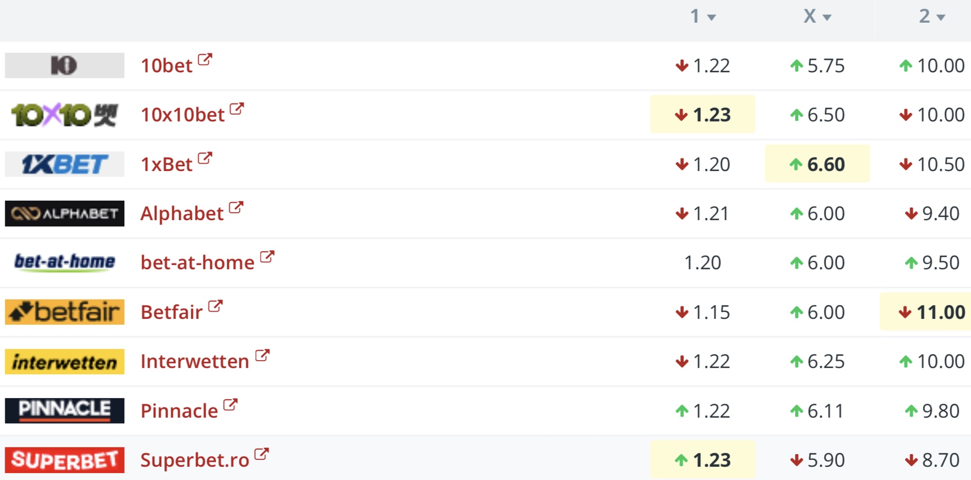Screen dimensions: 971x480
Task: Open the Superbet.ro bookmaker link
Action: 195,460
